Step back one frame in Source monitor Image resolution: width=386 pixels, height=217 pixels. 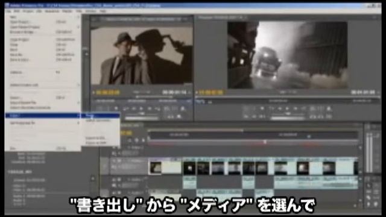click(x=134, y=108)
